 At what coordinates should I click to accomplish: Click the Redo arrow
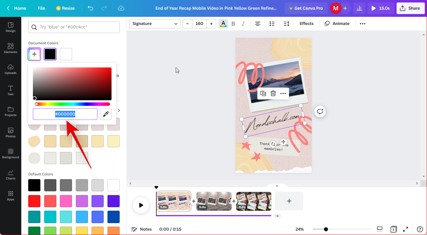[x=104, y=8]
